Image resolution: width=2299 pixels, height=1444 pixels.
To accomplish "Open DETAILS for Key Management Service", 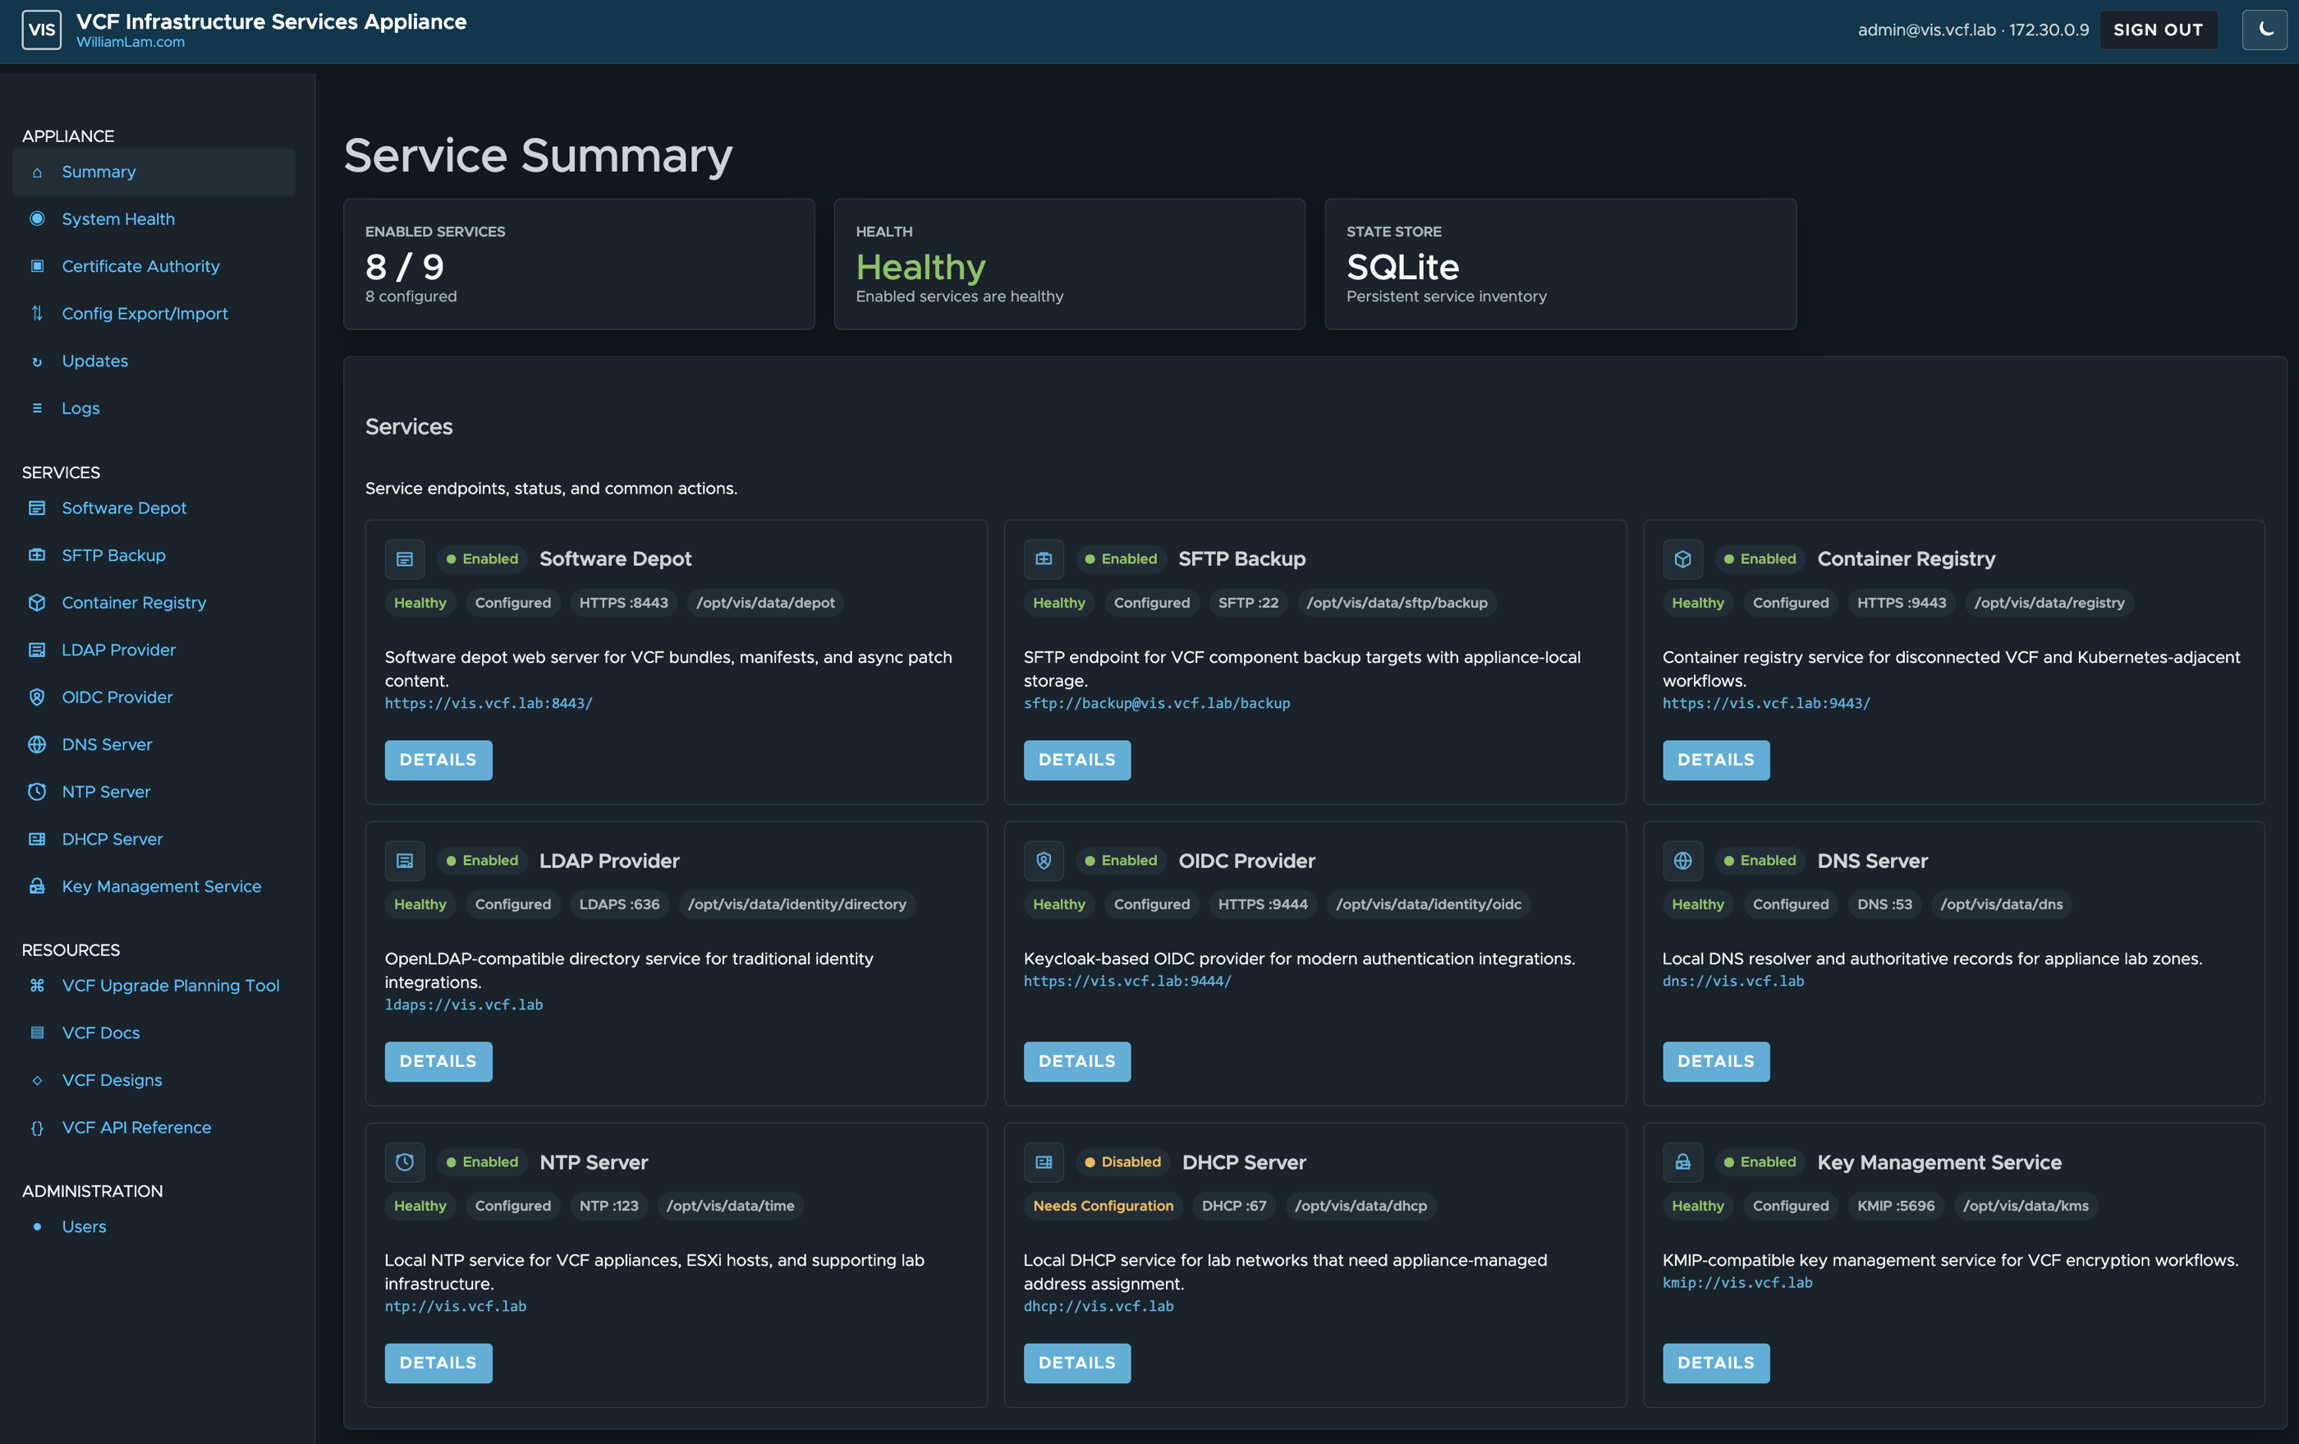I will pos(1716,1363).
